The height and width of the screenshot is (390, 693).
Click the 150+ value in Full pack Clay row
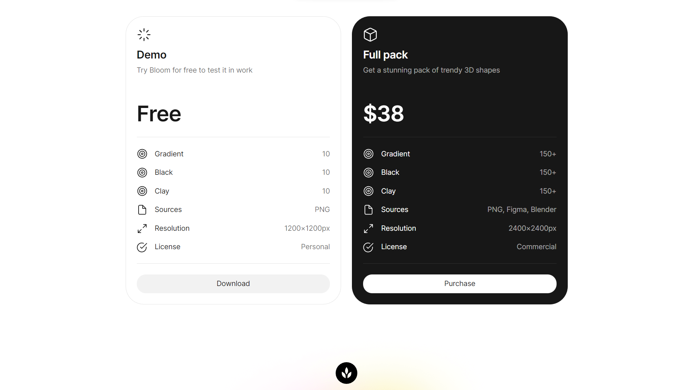coord(548,191)
